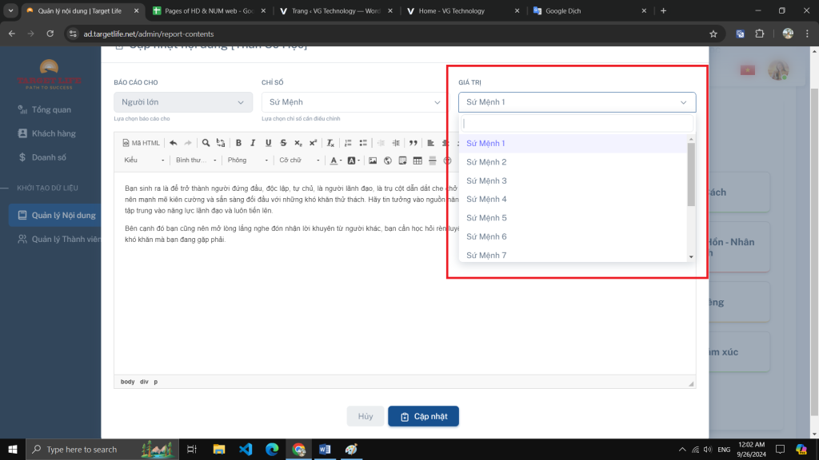Image resolution: width=819 pixels, height=460 pixels.
Task: Toggle strikethrough formatting
Action: tap(283, 143)
